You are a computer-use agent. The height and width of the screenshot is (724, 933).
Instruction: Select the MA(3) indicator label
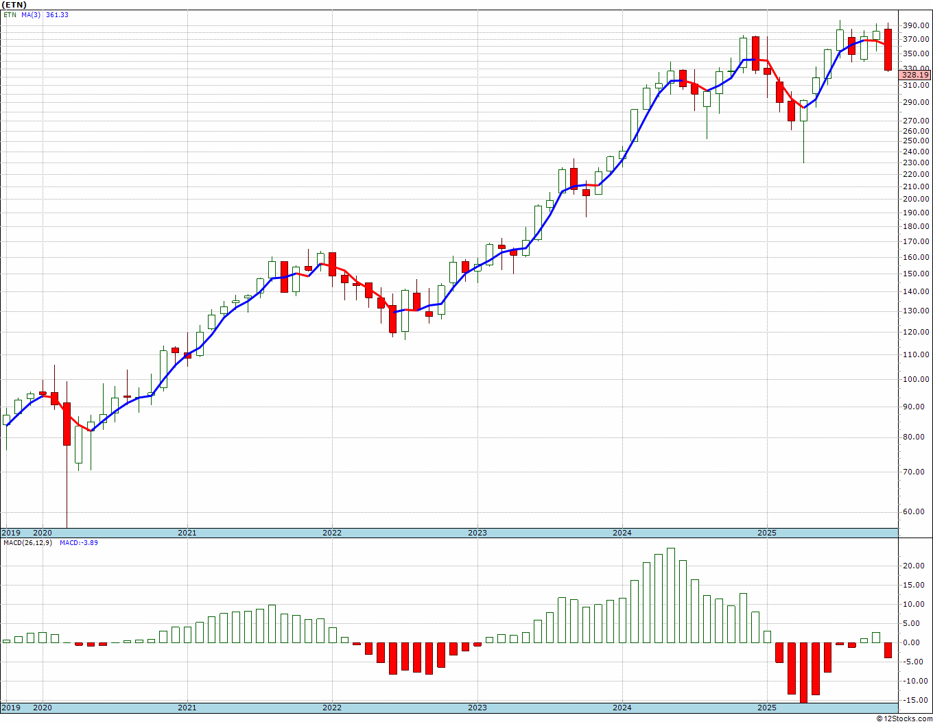[31, 15]
